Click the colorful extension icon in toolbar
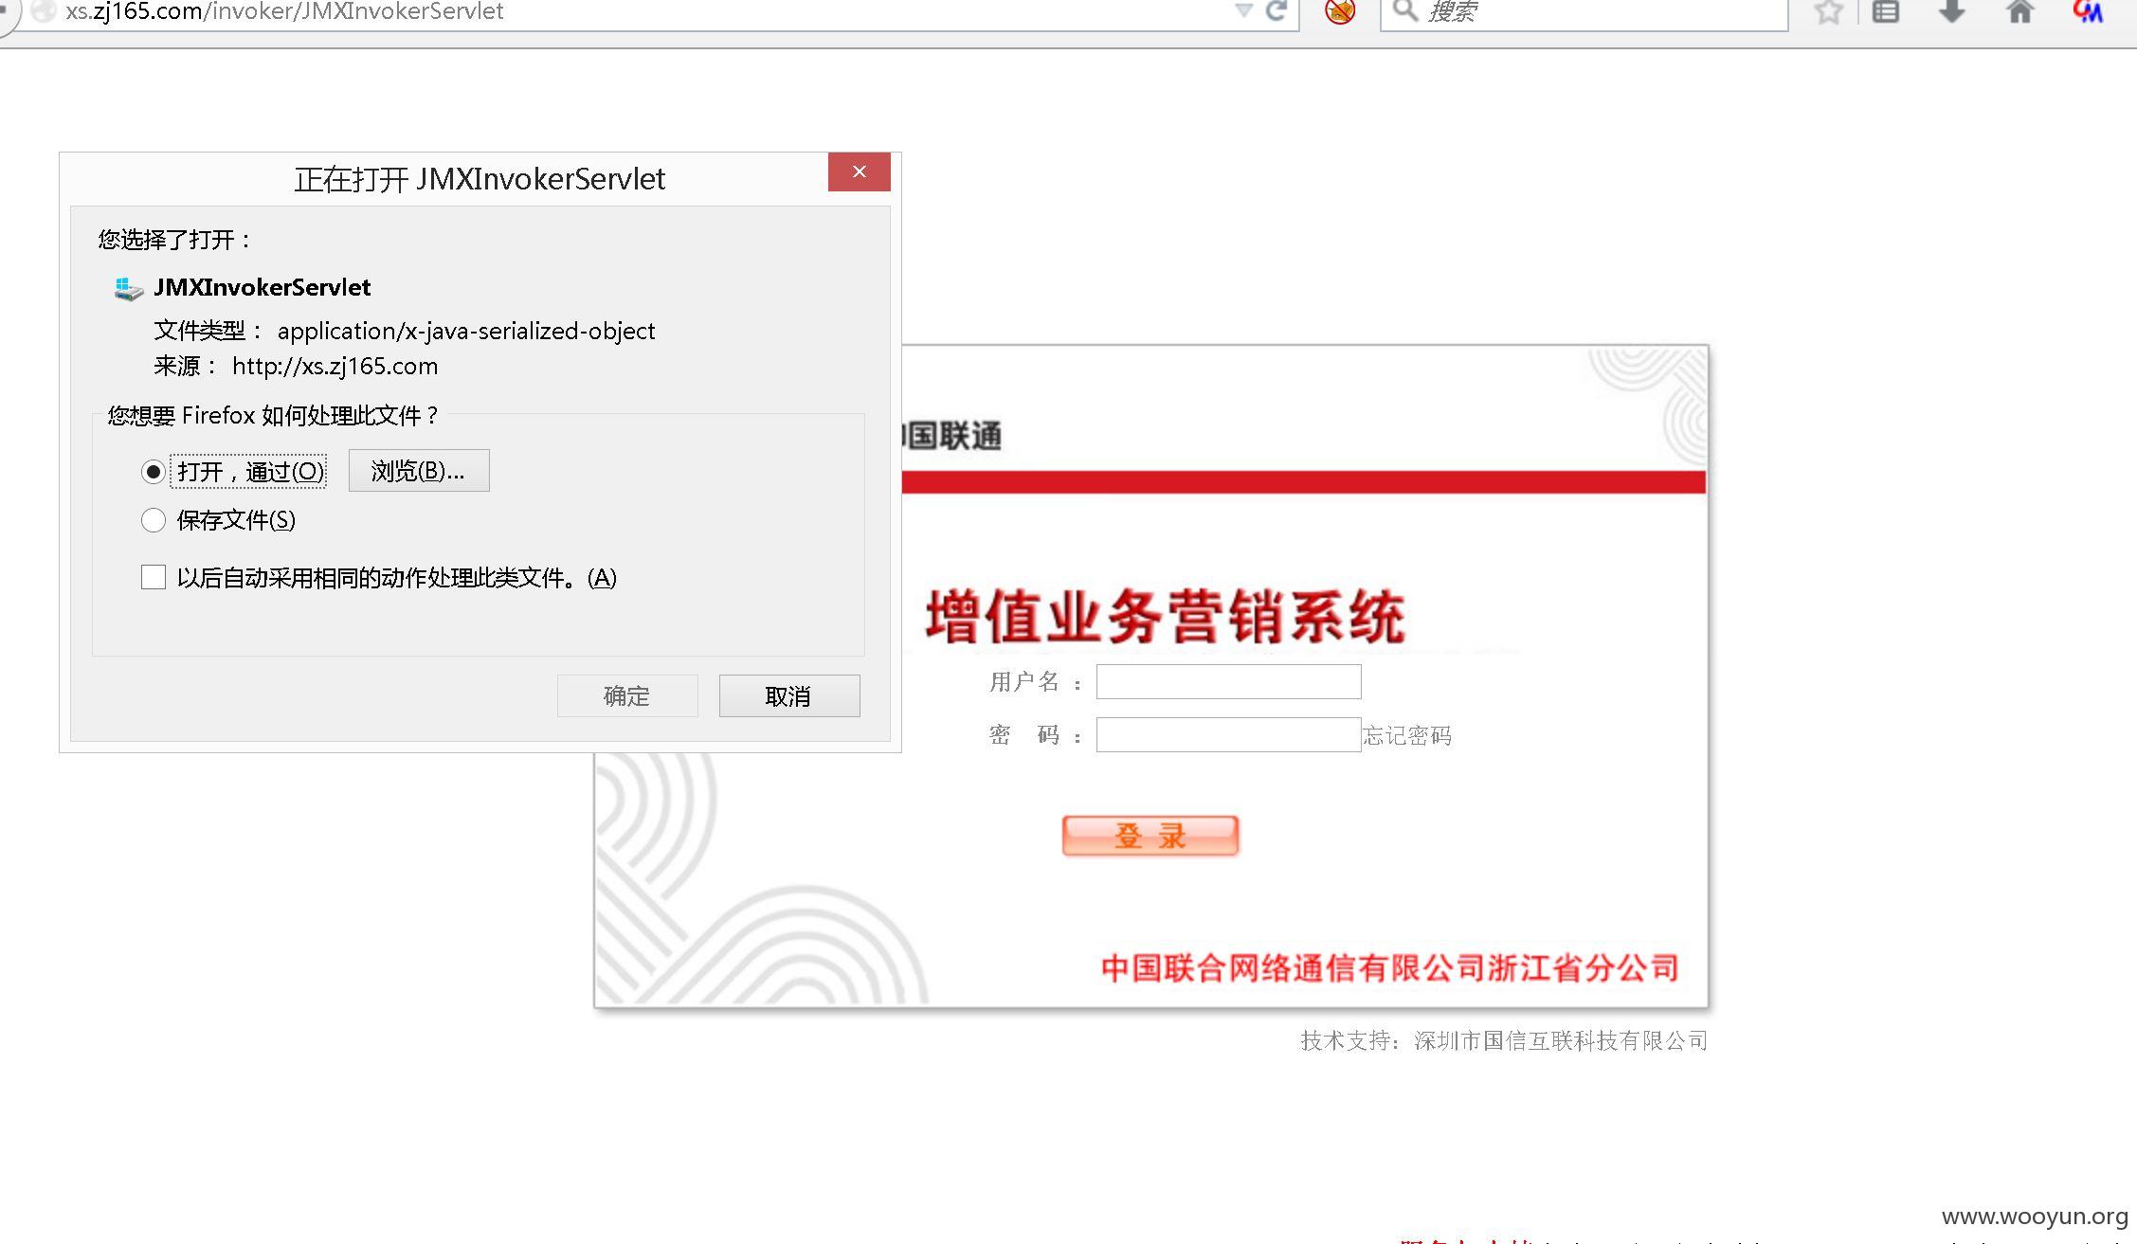Screen dimensions: 2137x1244 [x=2088, y=11]
